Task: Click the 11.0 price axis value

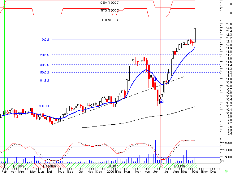Action: click(229, 79)
